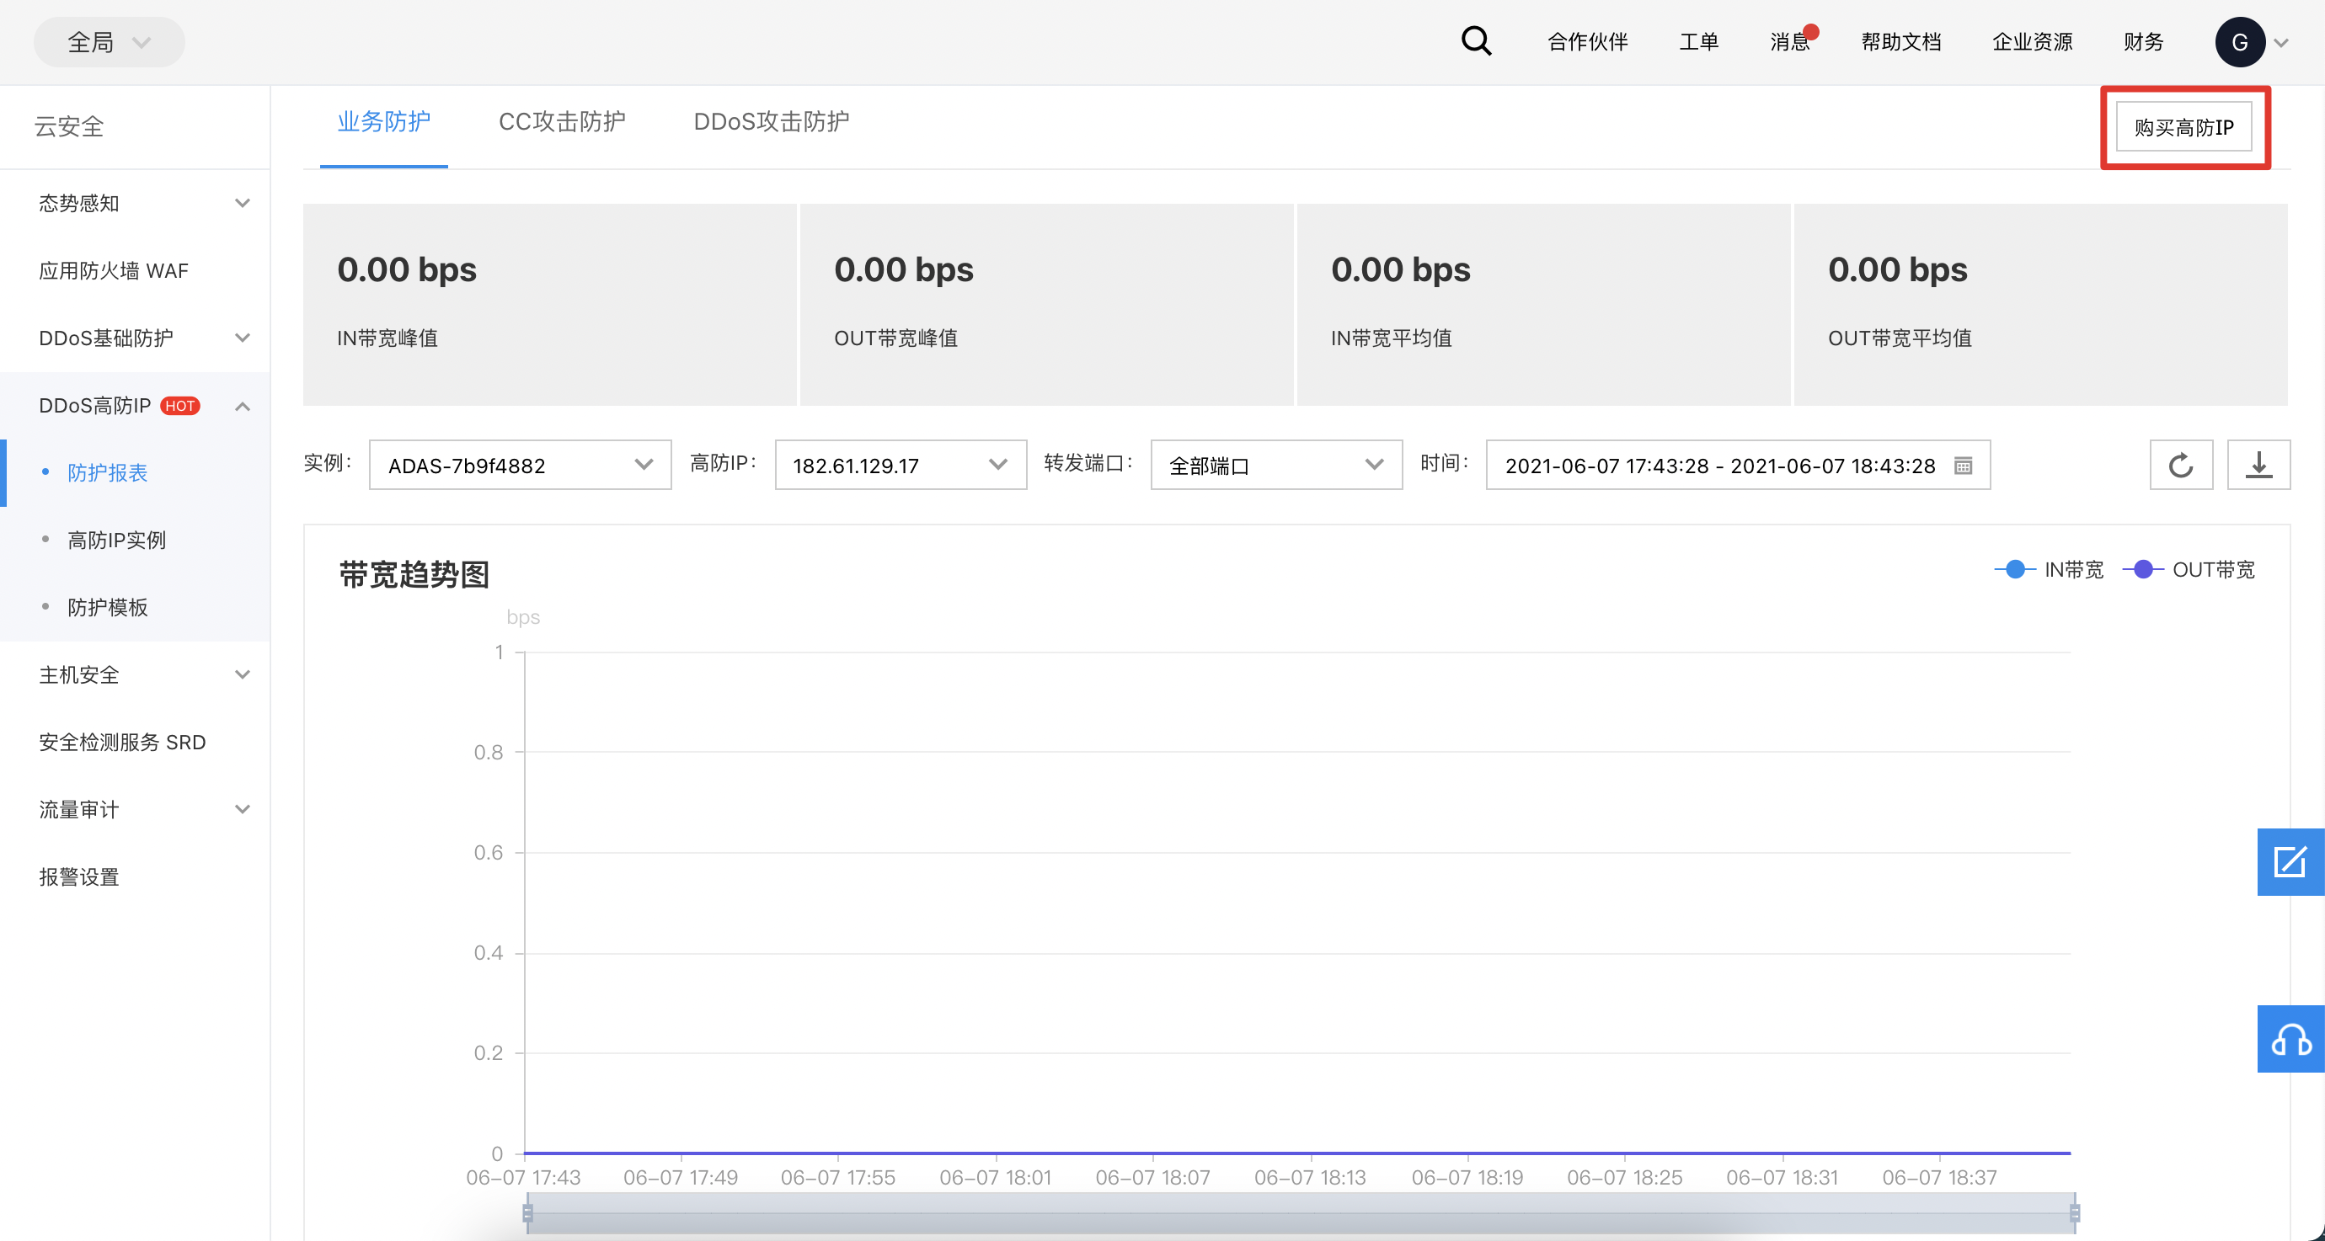This screenshot has width=2325, height=1241.
Task: Open the headset customer service icon
Action: pos(2290,1039)
